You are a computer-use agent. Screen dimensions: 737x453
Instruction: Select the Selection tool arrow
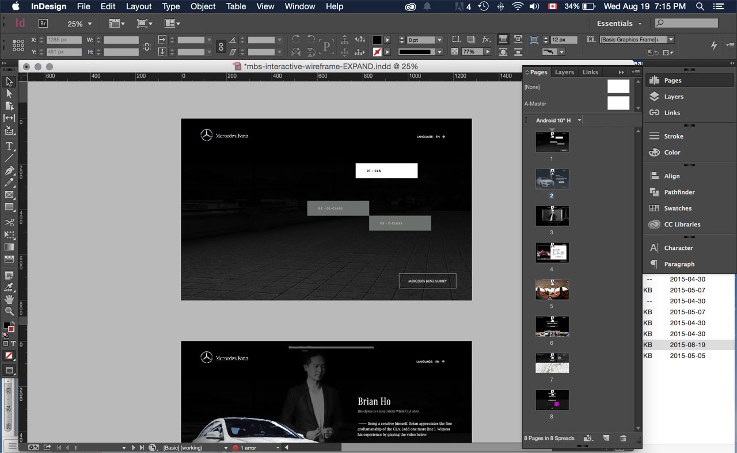tap(9, 82)
